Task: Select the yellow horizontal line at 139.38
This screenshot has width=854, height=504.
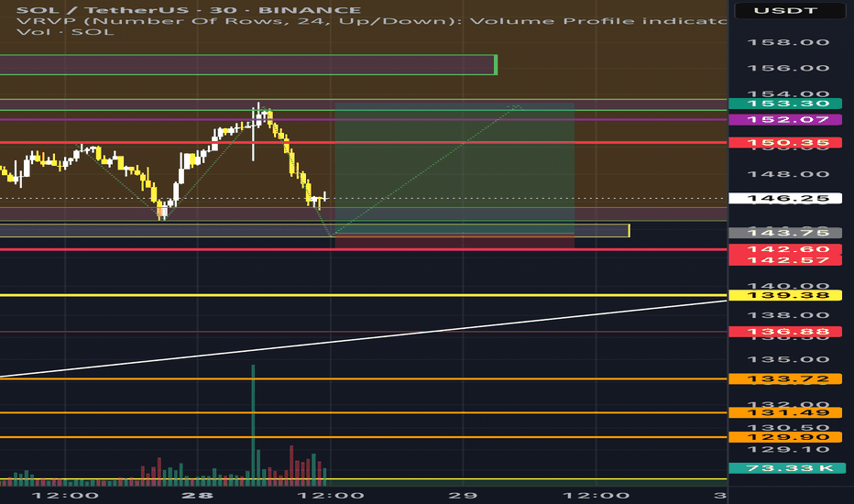Action: (363, 295)
